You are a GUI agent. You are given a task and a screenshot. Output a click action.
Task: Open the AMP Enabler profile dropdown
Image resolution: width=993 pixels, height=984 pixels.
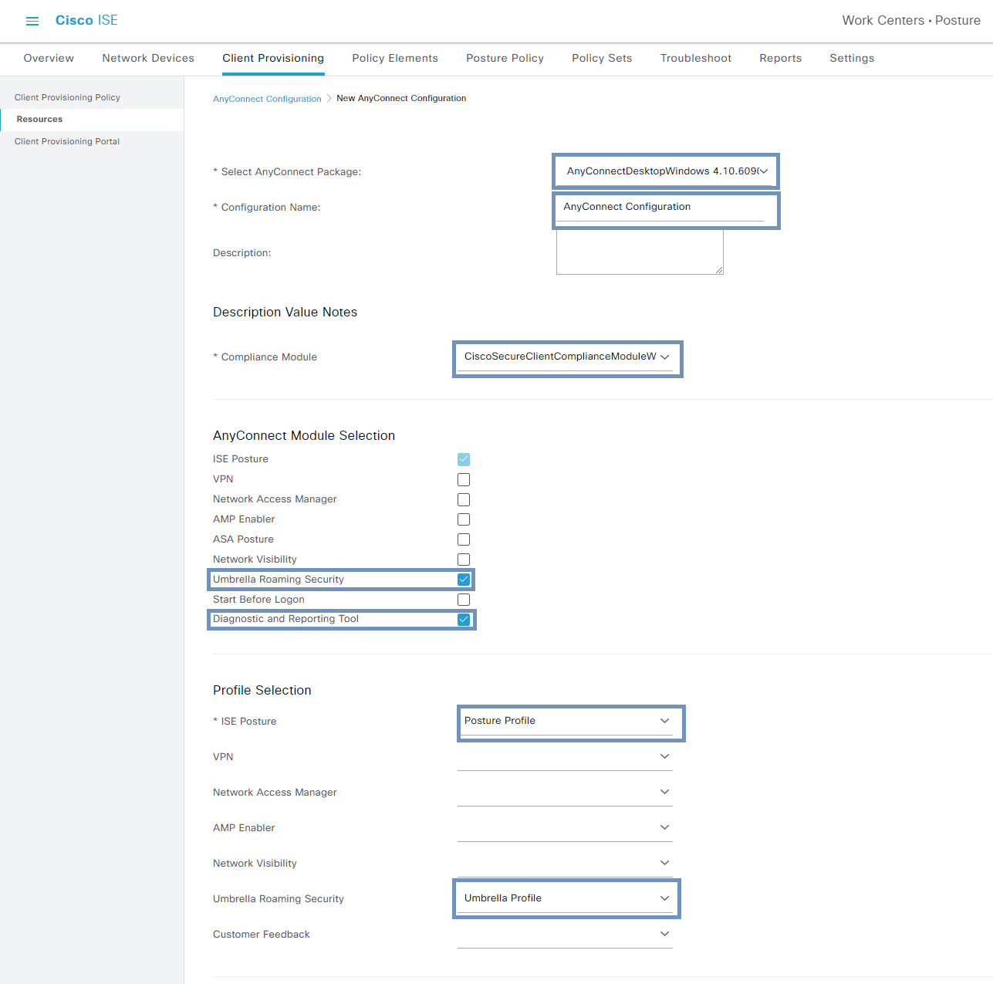[x=566, y=828]
